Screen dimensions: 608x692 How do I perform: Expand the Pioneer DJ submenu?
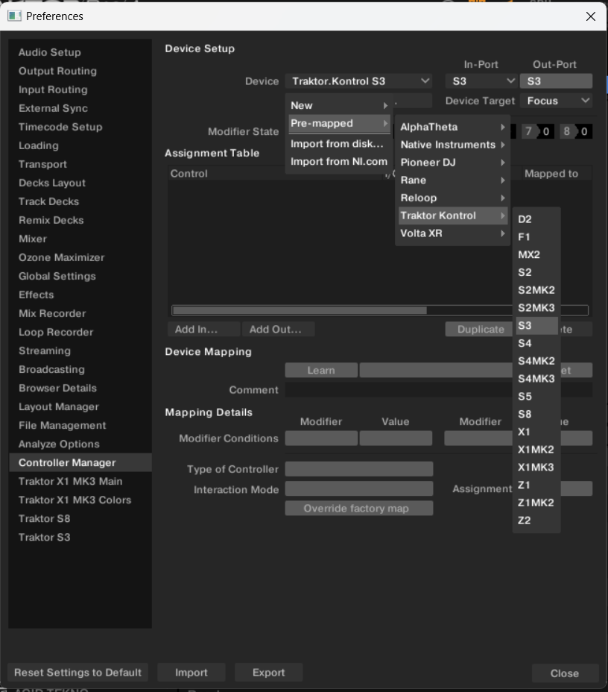point(453,163)
